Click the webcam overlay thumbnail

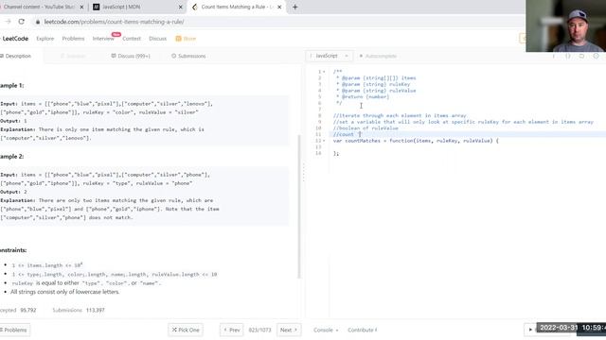pos(566,25)
